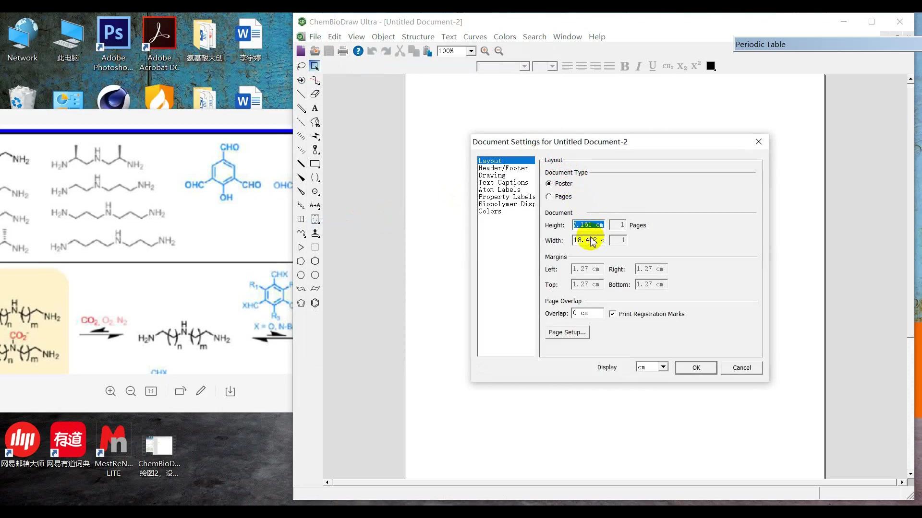Open the font size dropdown

[552, 67]
